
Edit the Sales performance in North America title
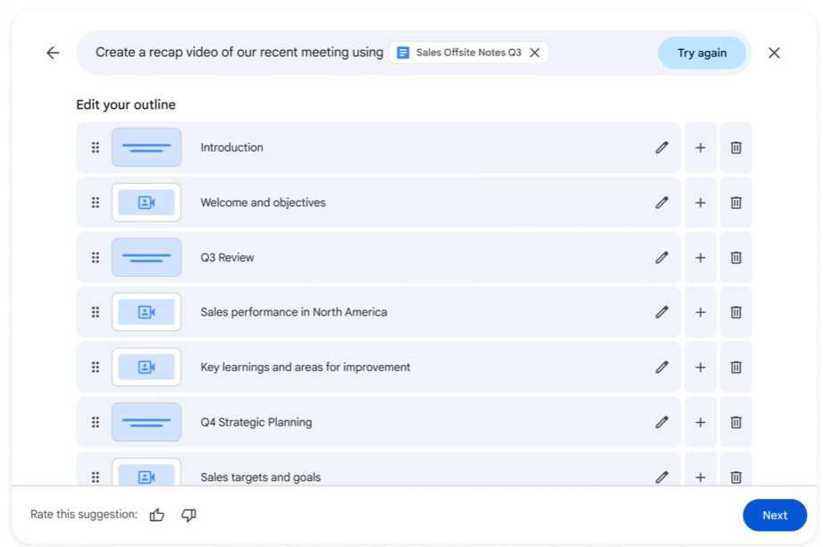tap(661, 311)
